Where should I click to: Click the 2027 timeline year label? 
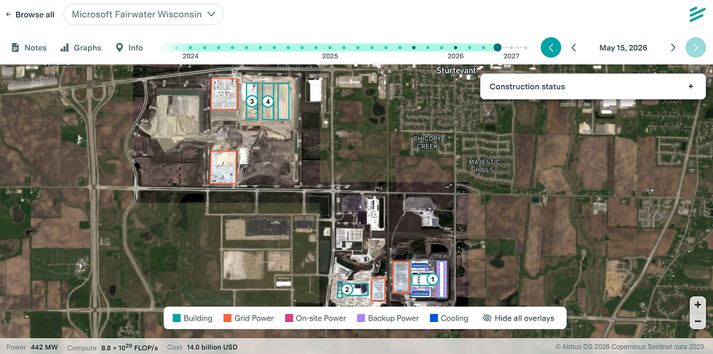click(x=511, y=56)
